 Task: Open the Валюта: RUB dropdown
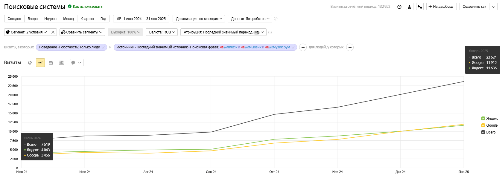click(x=162, y=32)
